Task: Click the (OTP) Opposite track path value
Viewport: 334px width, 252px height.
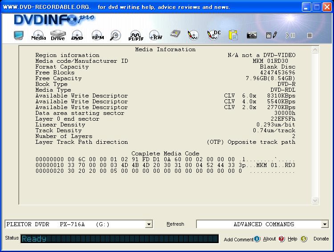Action: 251,142
